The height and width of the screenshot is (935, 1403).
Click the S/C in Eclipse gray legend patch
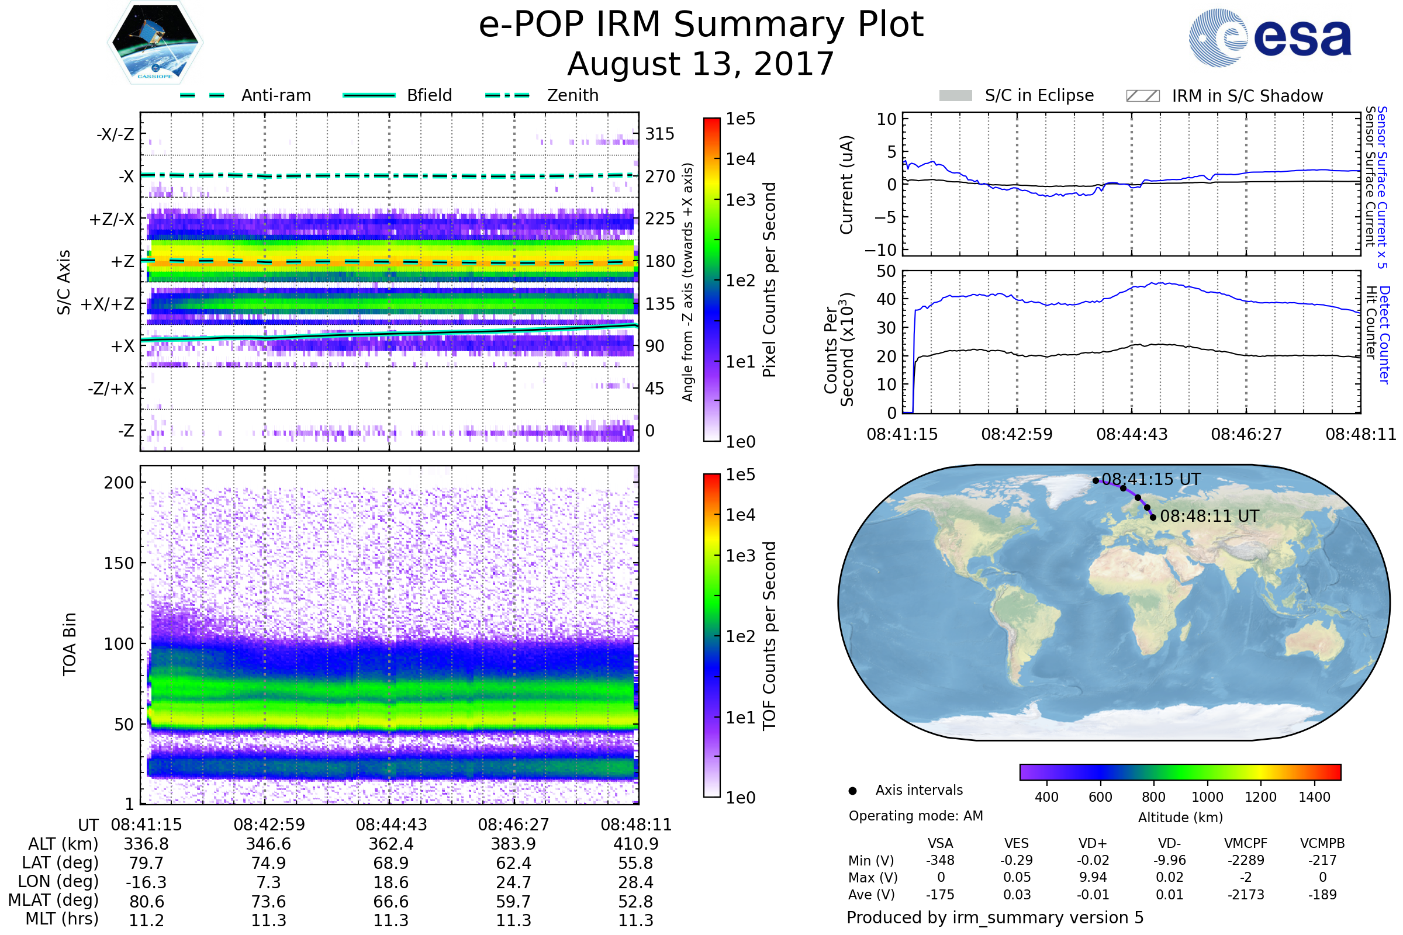click(956, 96)
